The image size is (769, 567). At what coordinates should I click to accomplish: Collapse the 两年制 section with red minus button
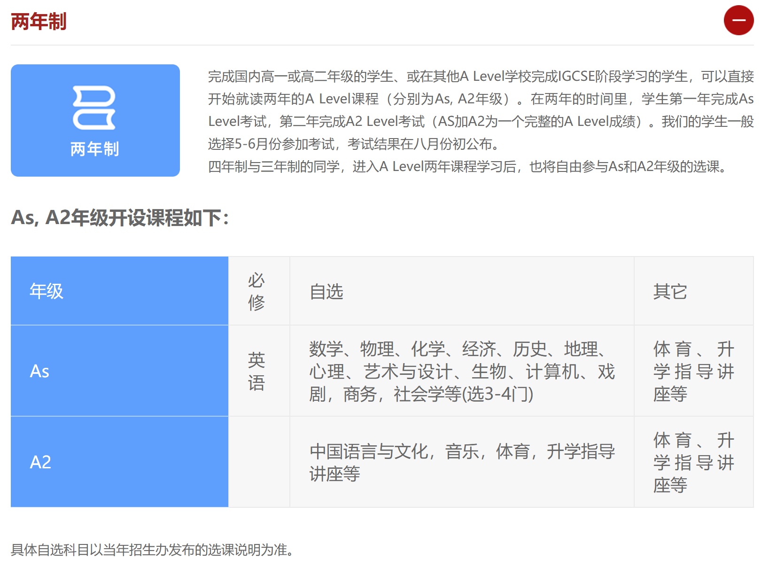(738, 21)
